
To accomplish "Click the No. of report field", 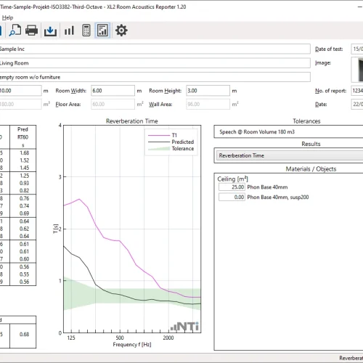I will point(357,91).
